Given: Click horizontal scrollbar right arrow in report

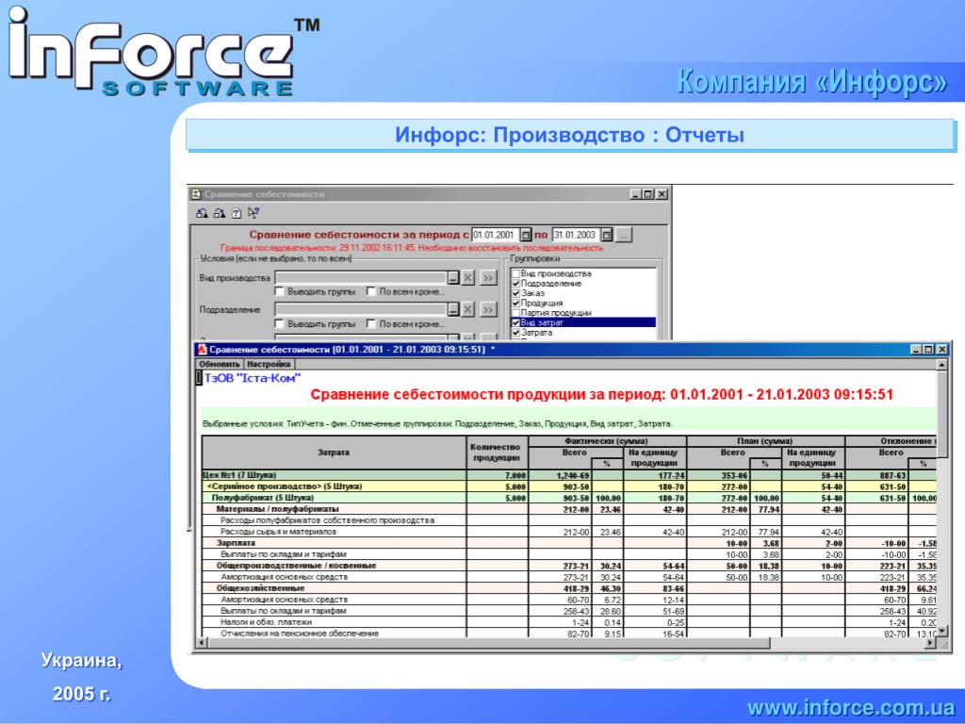Looking at the screenshot, I should [930, 643].
